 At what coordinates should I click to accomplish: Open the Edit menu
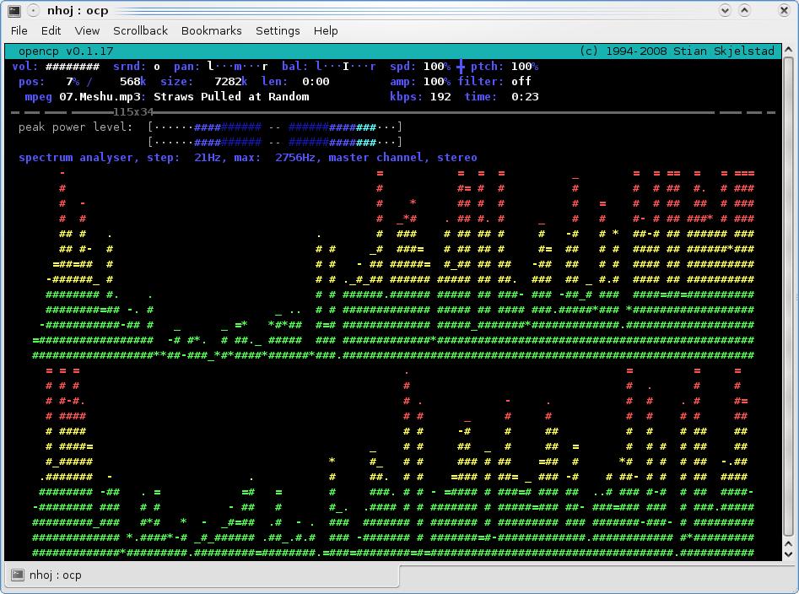51,30
